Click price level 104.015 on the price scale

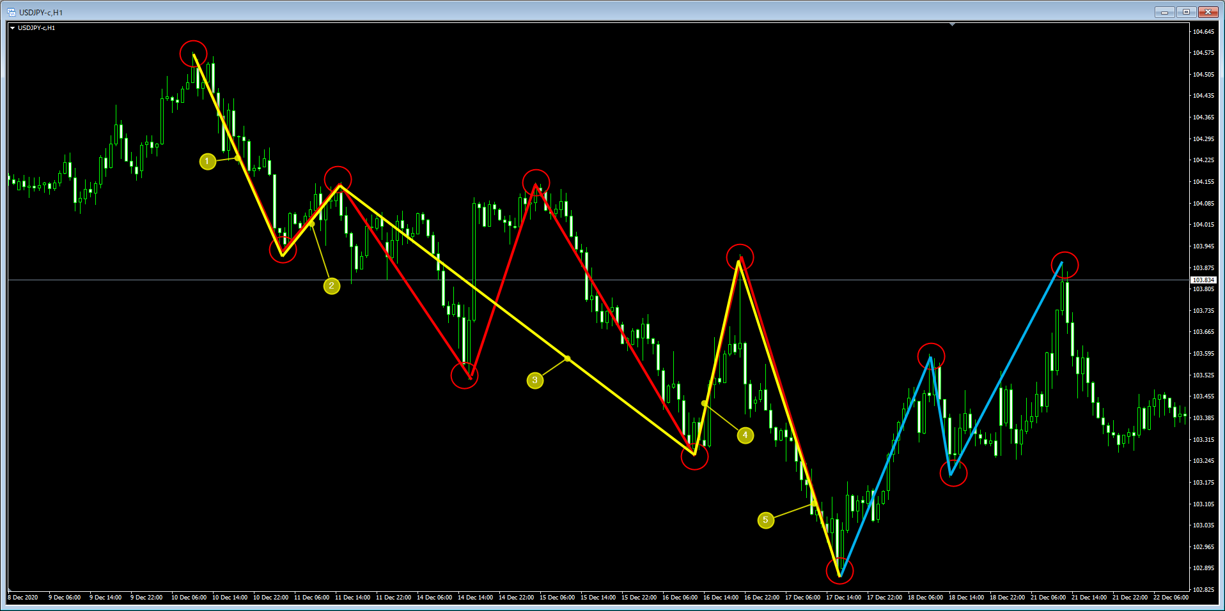tap(1203, 225)
